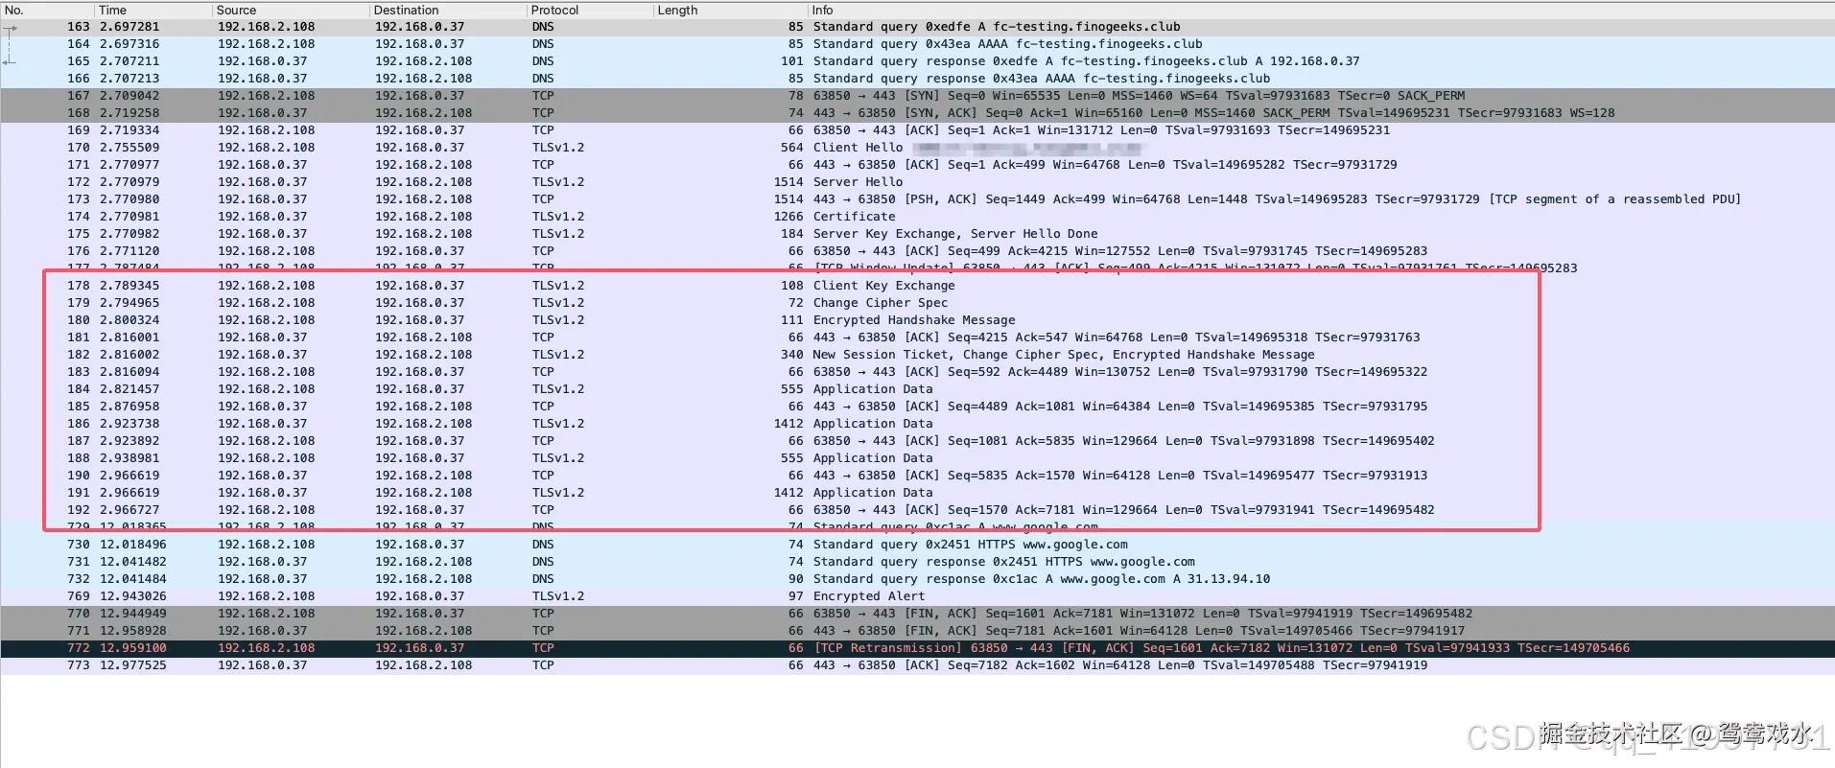Select packet 184 Application Data length 555

(x=917, y=389)
